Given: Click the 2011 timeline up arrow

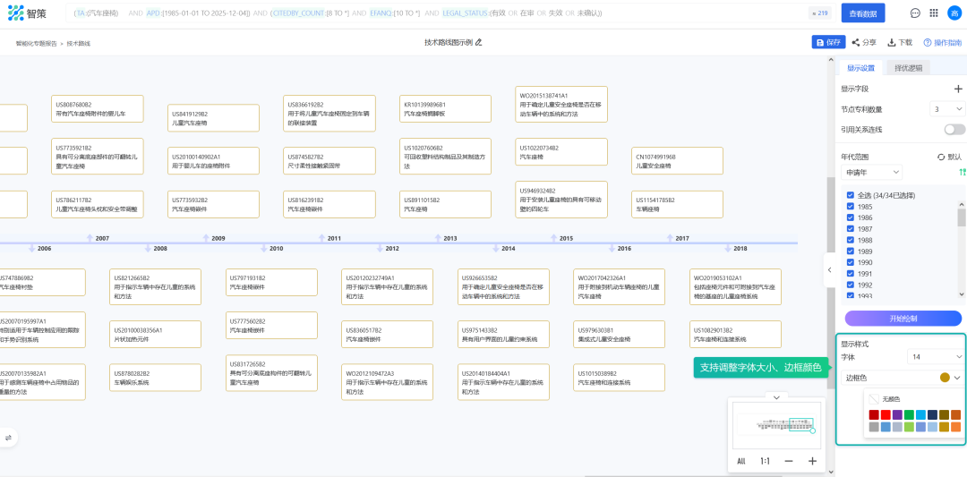Looking at the screenshot, I should [321, 238].
